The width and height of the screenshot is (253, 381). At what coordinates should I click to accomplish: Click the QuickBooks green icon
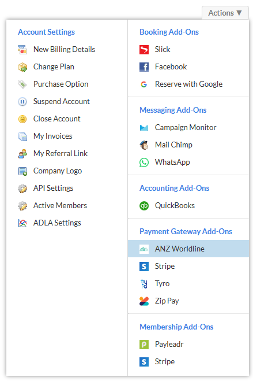(144, 206)
